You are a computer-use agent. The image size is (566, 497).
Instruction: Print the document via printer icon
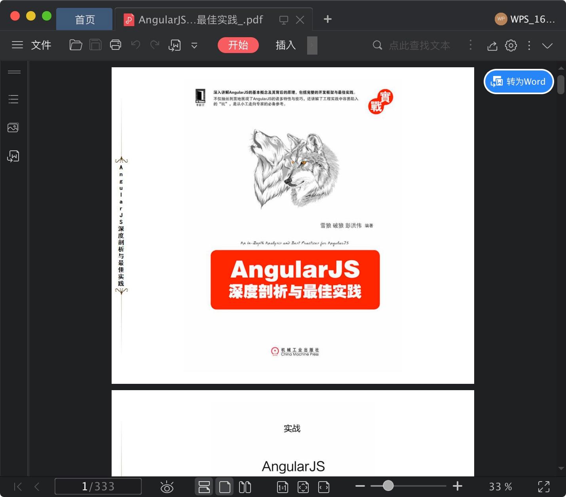pos(116,45)
